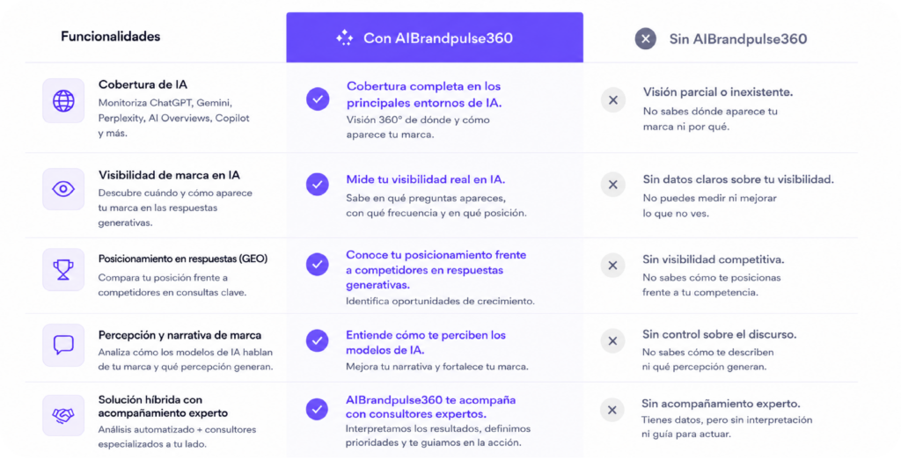Image resolution: width=901 pixels, height=474 pixels.
Task: Click Sin acompañamiento experto text
Action: [721, 404]
